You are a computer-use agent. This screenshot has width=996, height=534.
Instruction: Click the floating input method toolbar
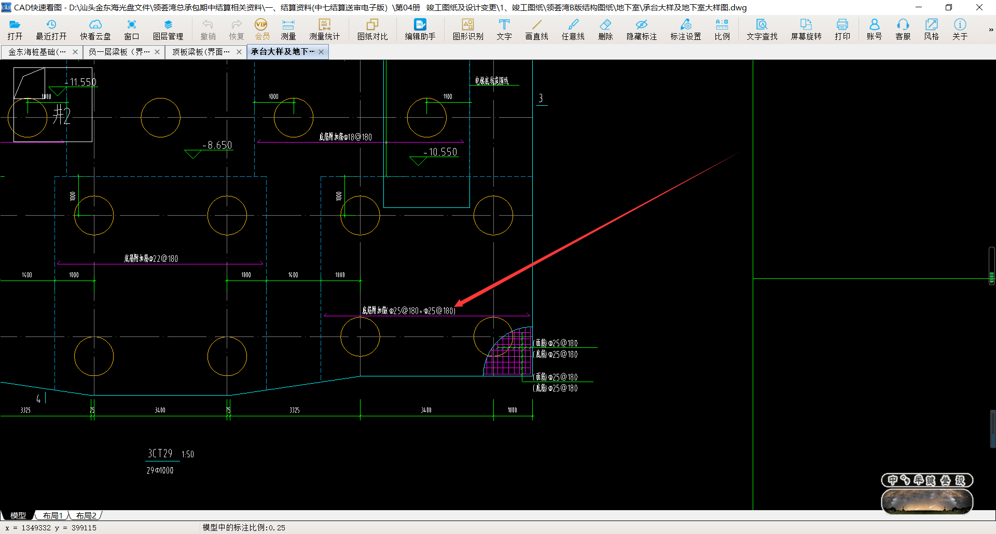pyautogui.click(x=927, y=480)
